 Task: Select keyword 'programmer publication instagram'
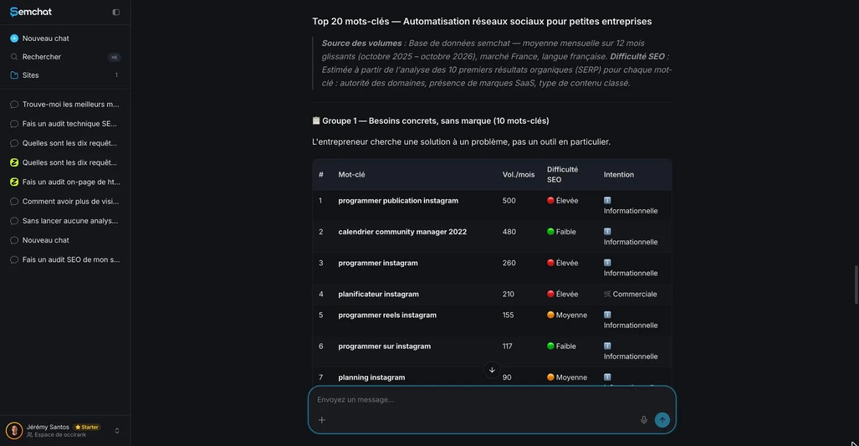coord(398,201)
